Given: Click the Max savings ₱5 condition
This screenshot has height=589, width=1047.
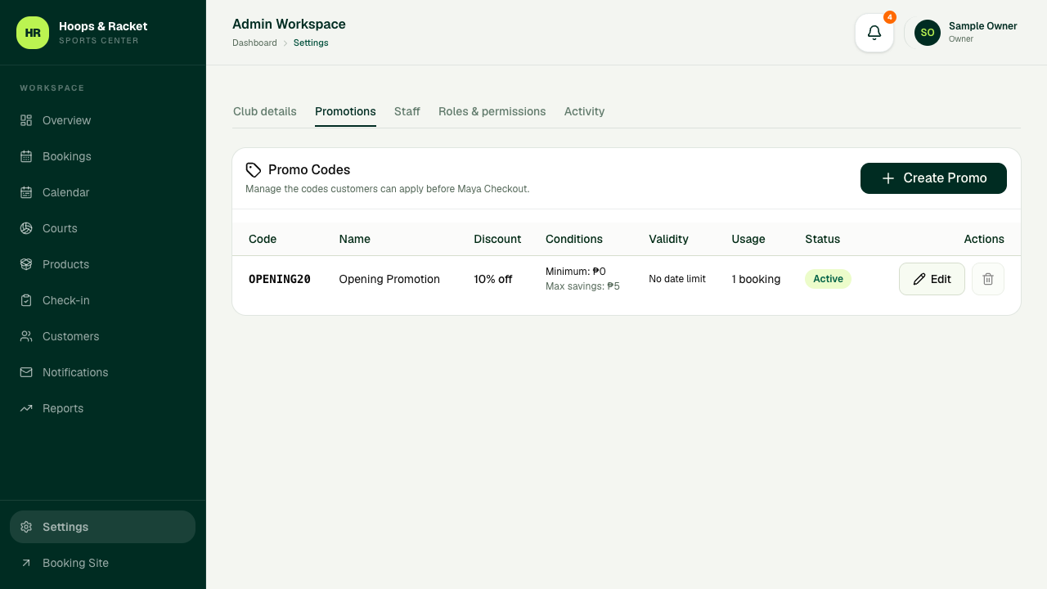Looking at the screenshot, I should pyautogui.click(x=582, y=286).
